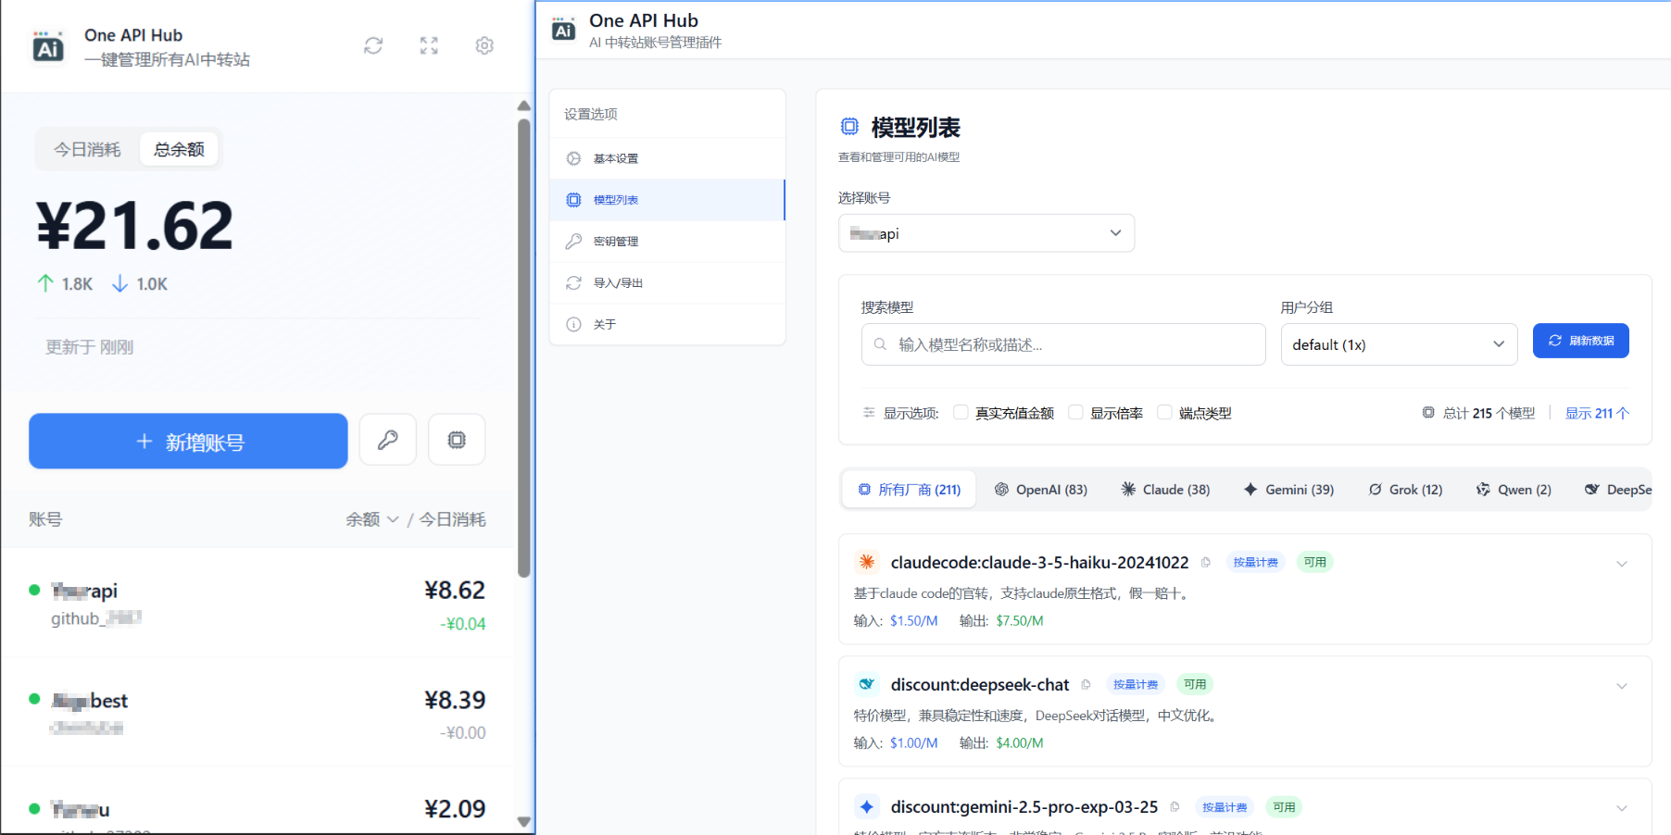Select the 所有厂商 (211) tab
The width and height of the screenshot is (1671, 835).
[x=909, y=489]
